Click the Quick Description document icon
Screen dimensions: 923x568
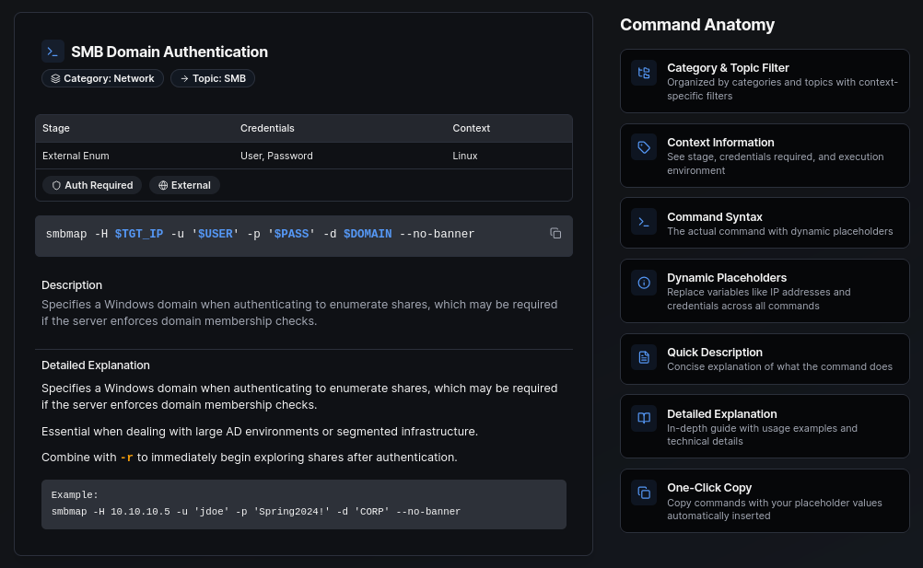[x=643, y=357]
